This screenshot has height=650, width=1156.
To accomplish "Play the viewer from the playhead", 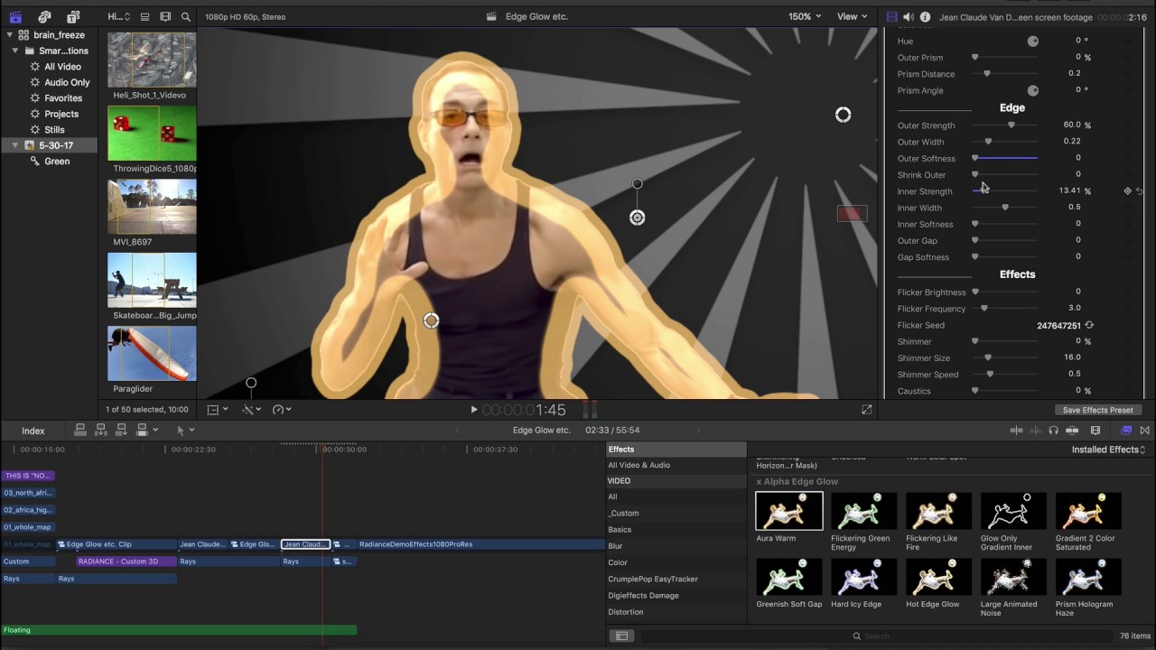I will tap(473, 410).
